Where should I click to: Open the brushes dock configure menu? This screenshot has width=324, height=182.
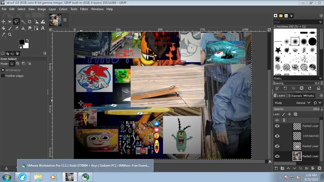tap(321, 16)
